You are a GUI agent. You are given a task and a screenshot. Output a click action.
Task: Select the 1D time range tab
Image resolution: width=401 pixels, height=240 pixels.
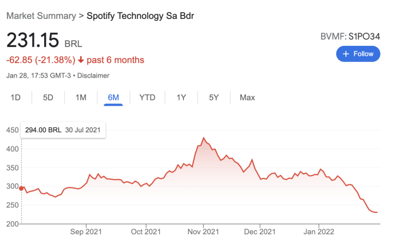pos(16,98)
